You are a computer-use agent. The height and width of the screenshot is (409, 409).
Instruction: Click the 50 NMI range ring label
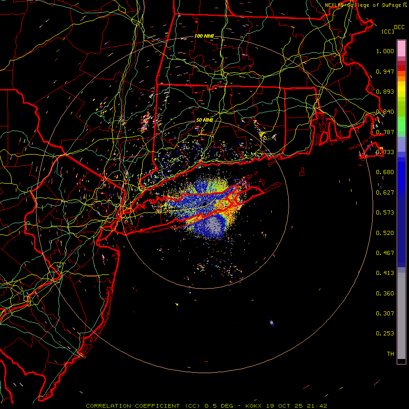tap(205, 120)
